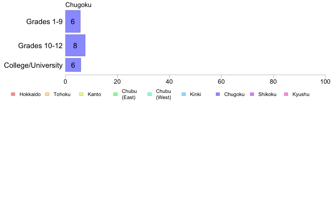Select the Grades 10-12 bar showing 8
The image size is (333, 206).
tap(75, 45)
